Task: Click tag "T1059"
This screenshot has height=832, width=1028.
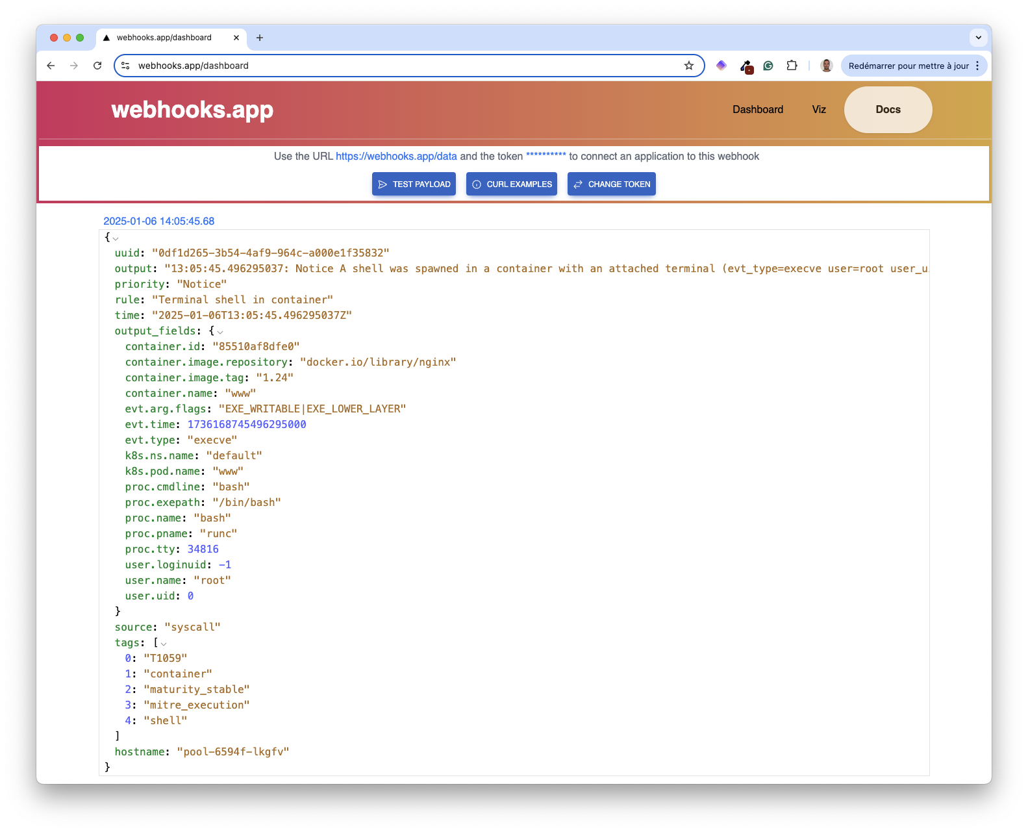Action: pos(166,658)
